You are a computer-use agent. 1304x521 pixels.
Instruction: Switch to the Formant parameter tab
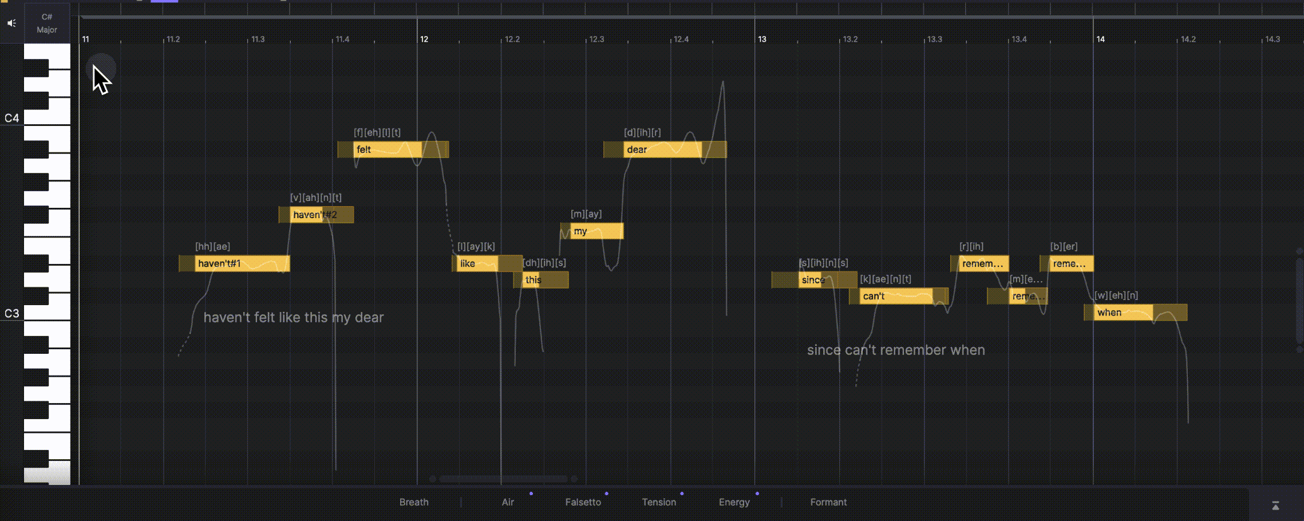click(828, 502)
